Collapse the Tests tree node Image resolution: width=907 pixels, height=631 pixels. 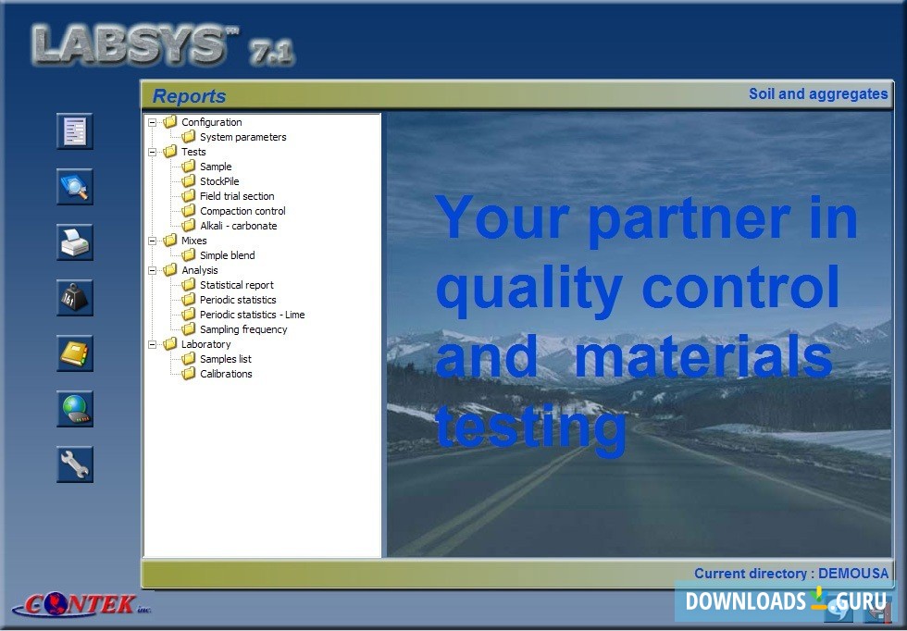pyautogui.click(x=152, y=152)
